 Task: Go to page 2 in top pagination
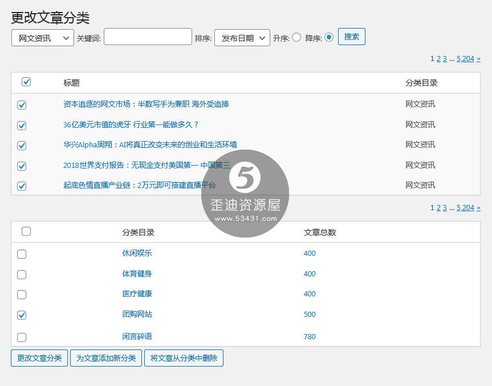[x=438, y=59]
